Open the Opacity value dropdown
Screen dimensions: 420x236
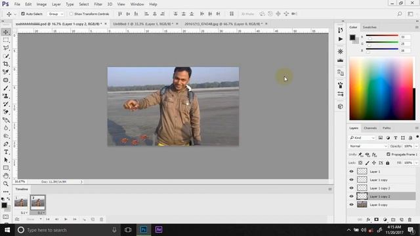point(416,146)
